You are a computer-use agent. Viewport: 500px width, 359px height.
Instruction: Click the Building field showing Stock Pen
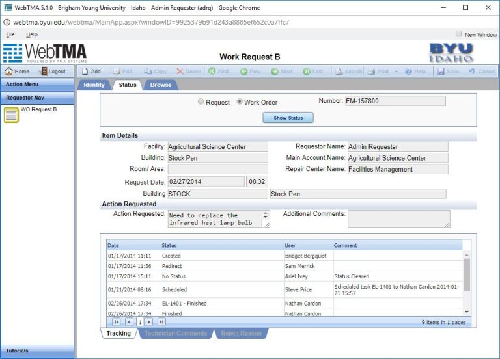coord(218,158)
